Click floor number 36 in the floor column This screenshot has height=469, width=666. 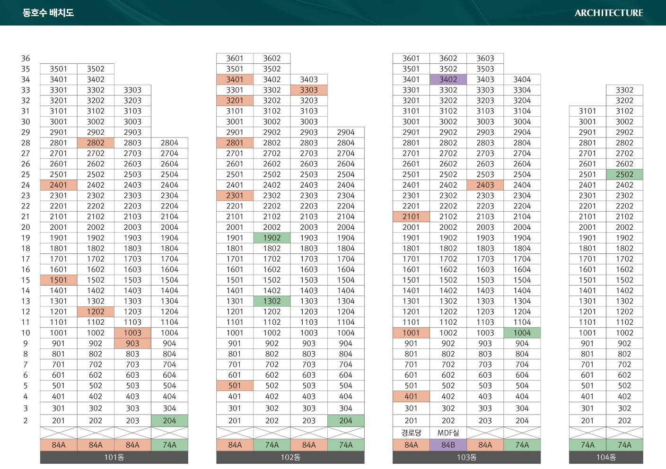click(x=26, y=58)
